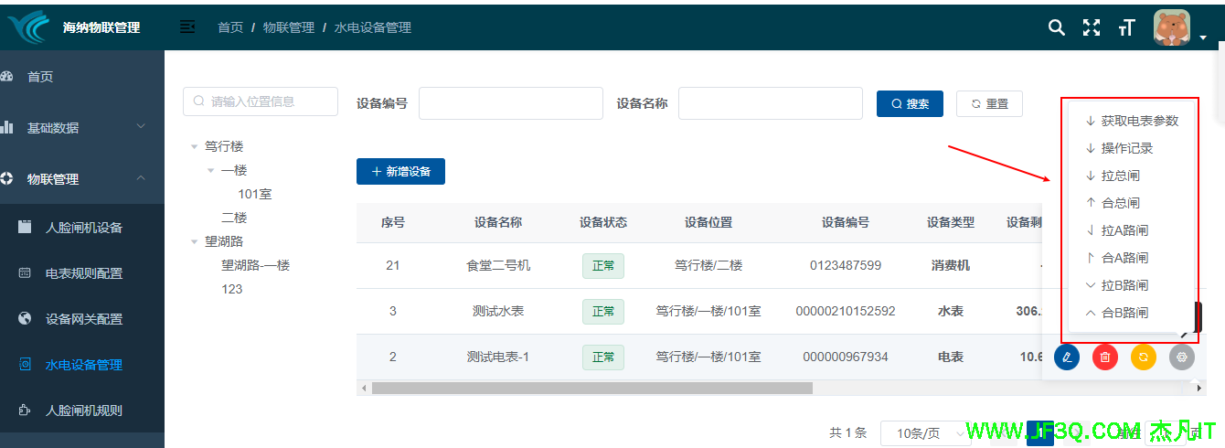The width and height of the screenshot is (1225, 448).
Task: Collapse the sidebar with hamburger icon
Action: [x=187, y=27]
